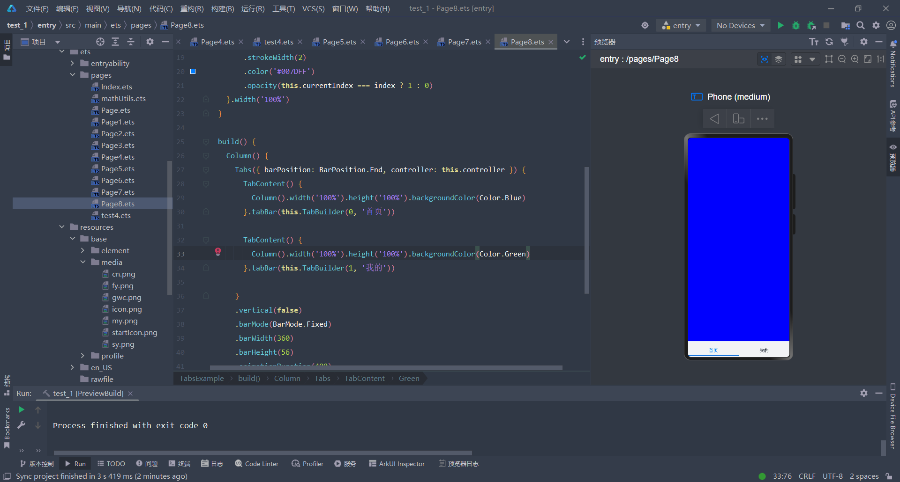Refresh the previewer panel
The height and width of the screenshot is (482, 900).
point(829,42)
